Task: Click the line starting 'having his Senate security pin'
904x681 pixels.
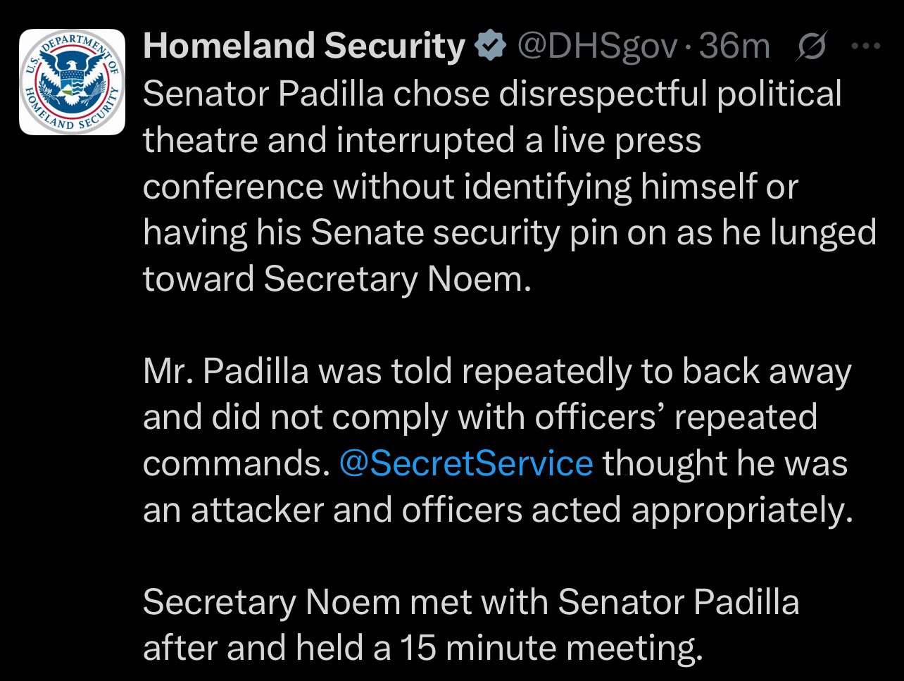Action: point(510,233)
